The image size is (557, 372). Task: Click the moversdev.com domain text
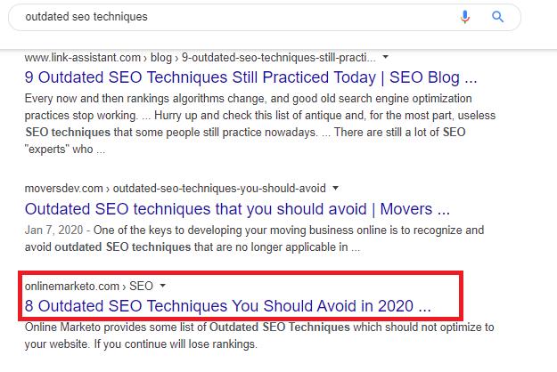62,188
